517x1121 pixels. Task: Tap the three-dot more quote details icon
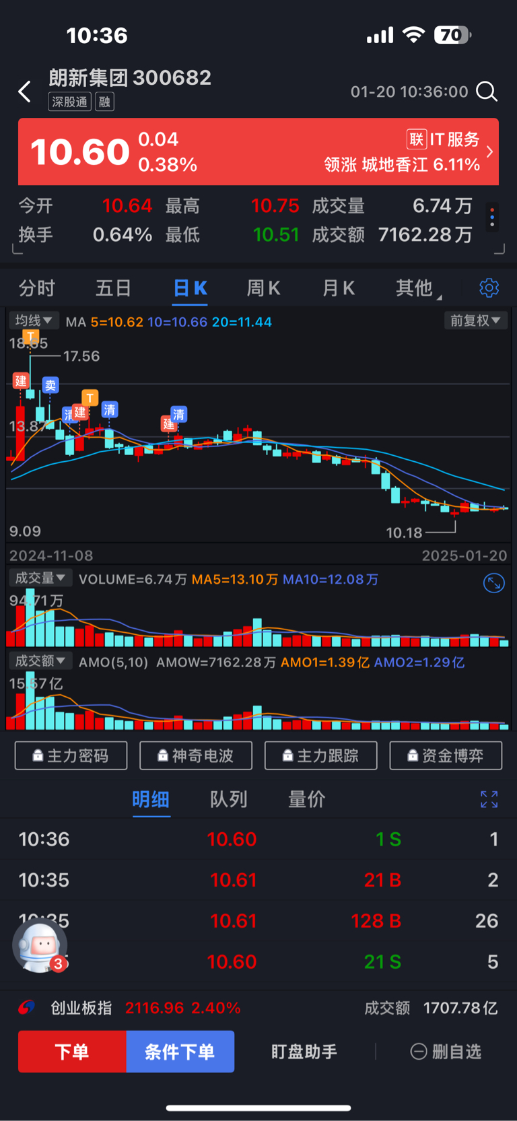[492, 217]
